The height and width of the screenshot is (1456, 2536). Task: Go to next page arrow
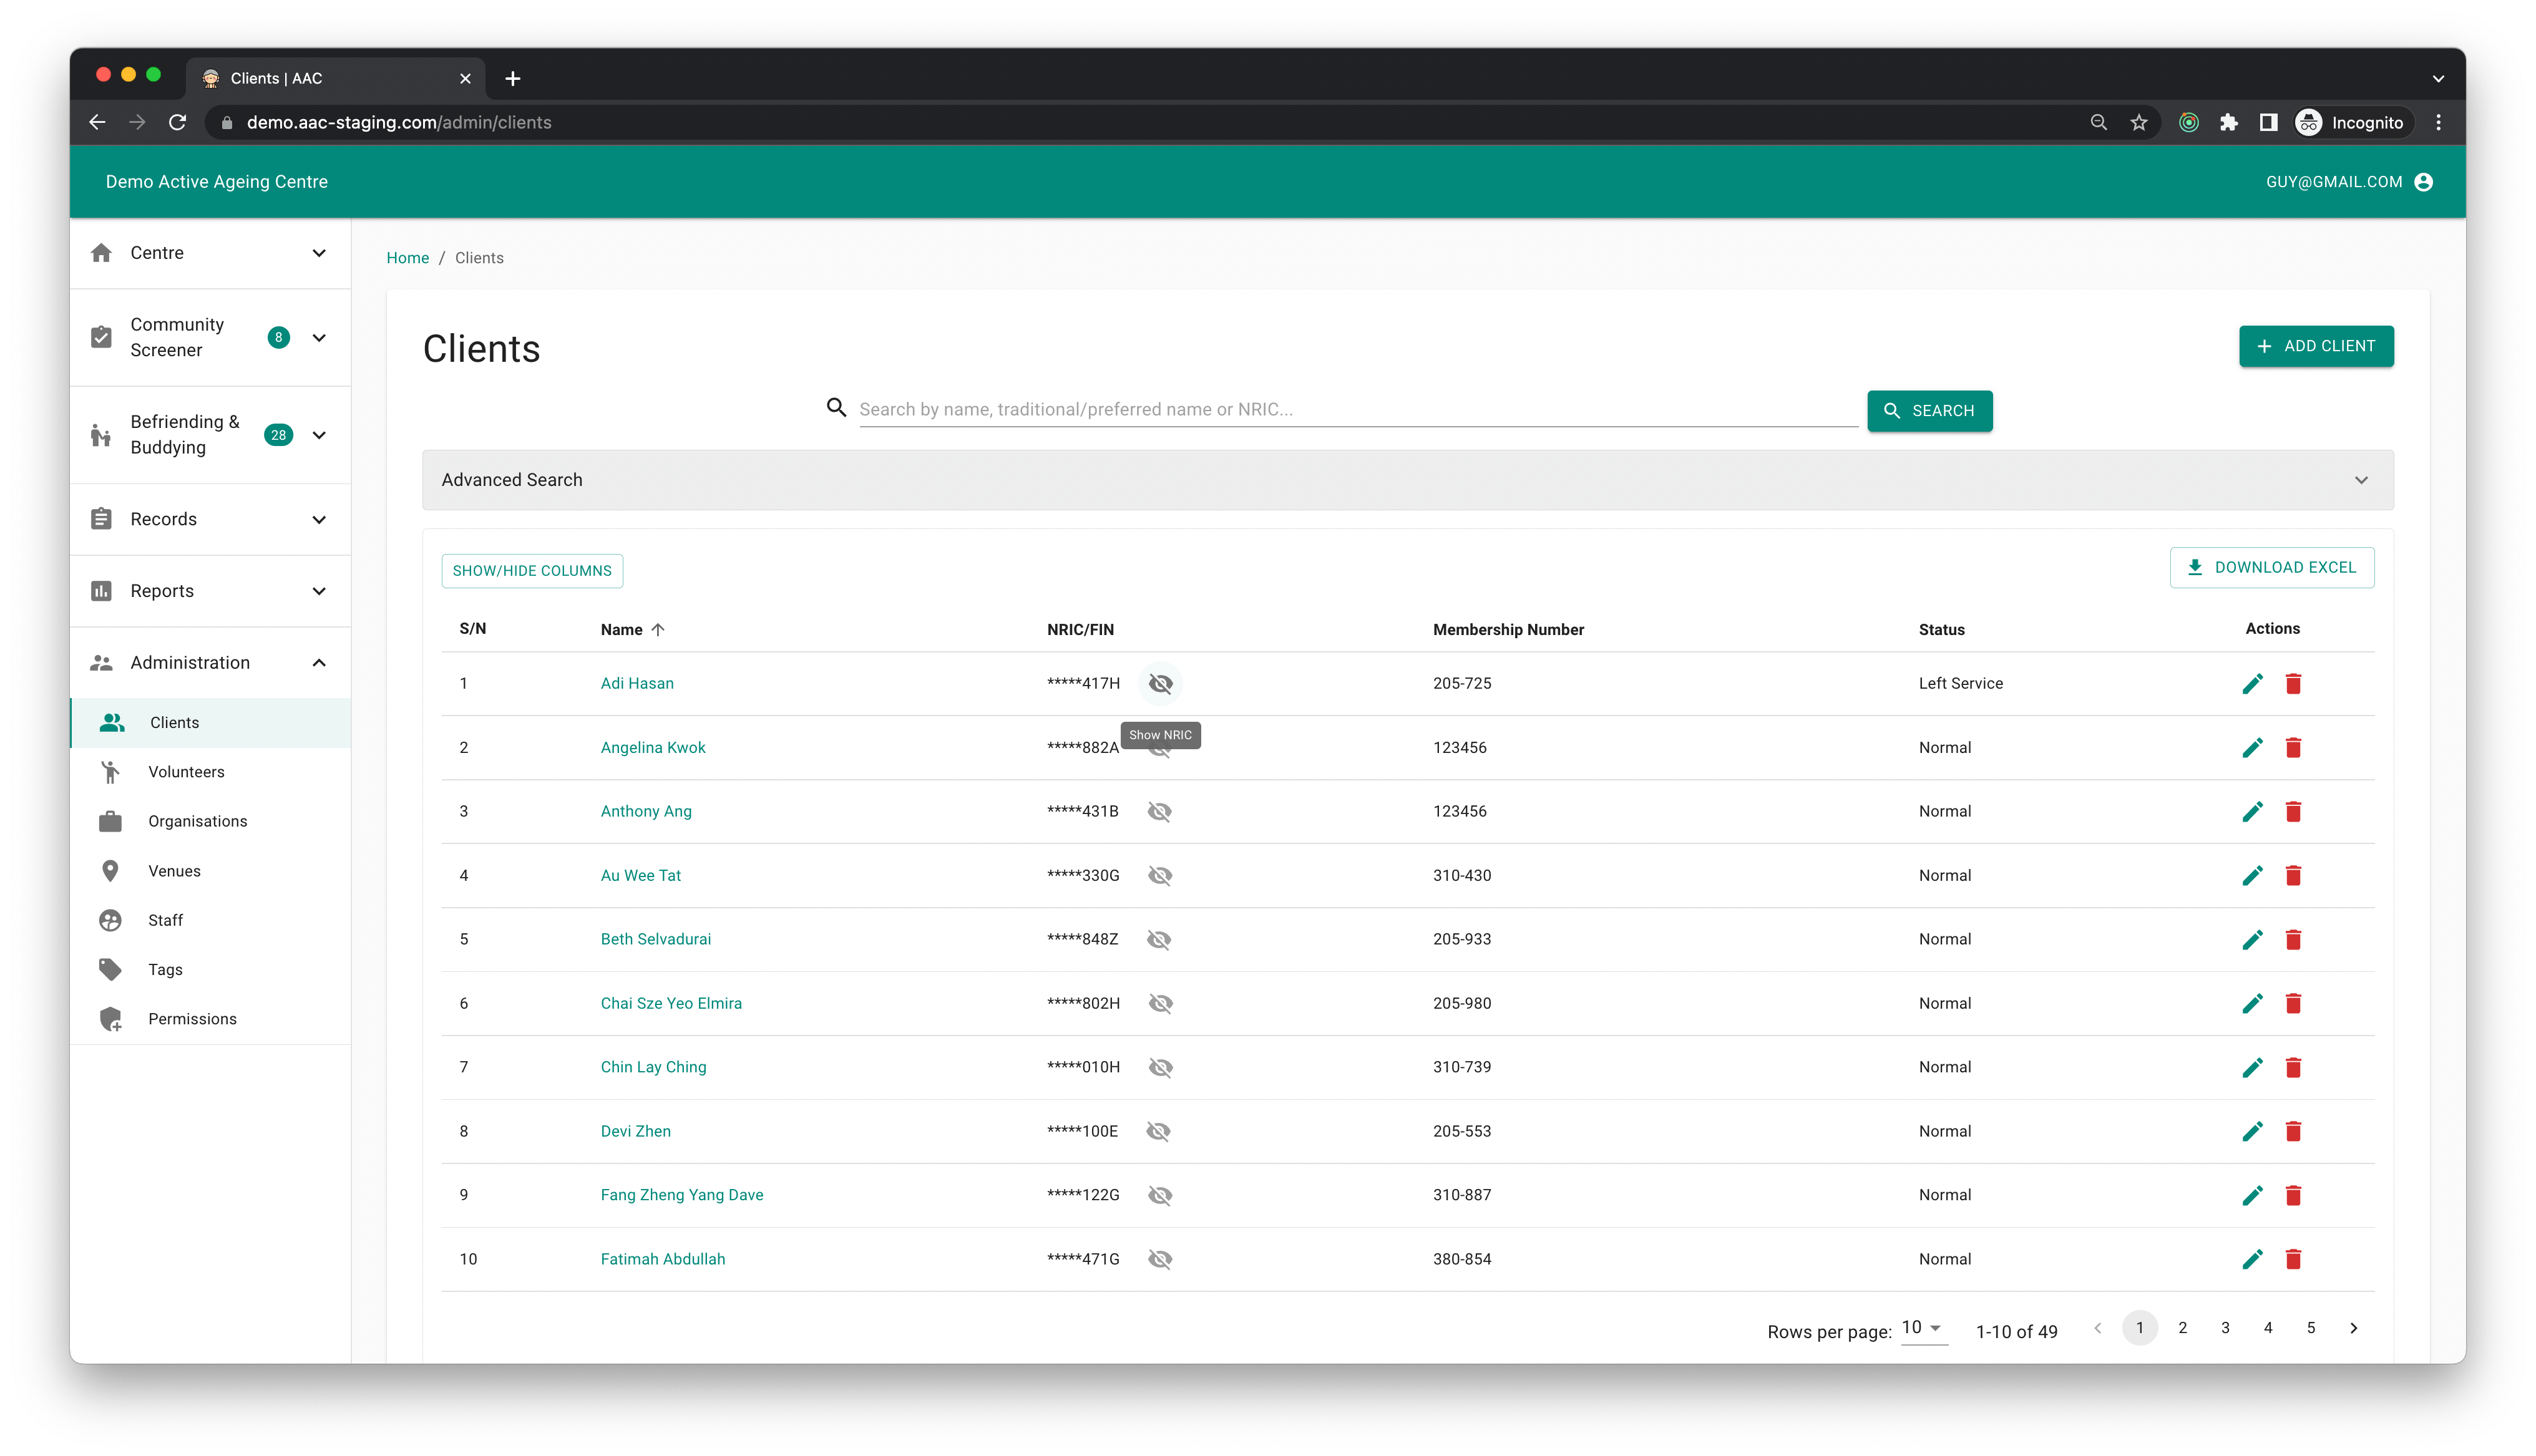click(x=2353, y=1328)
